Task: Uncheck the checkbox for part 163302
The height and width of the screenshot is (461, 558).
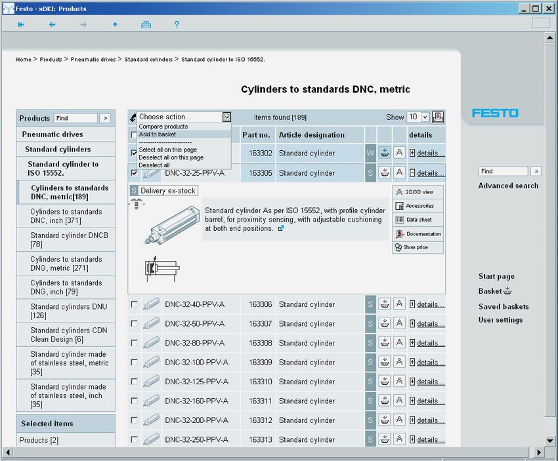Action: [x=134, y=153]
